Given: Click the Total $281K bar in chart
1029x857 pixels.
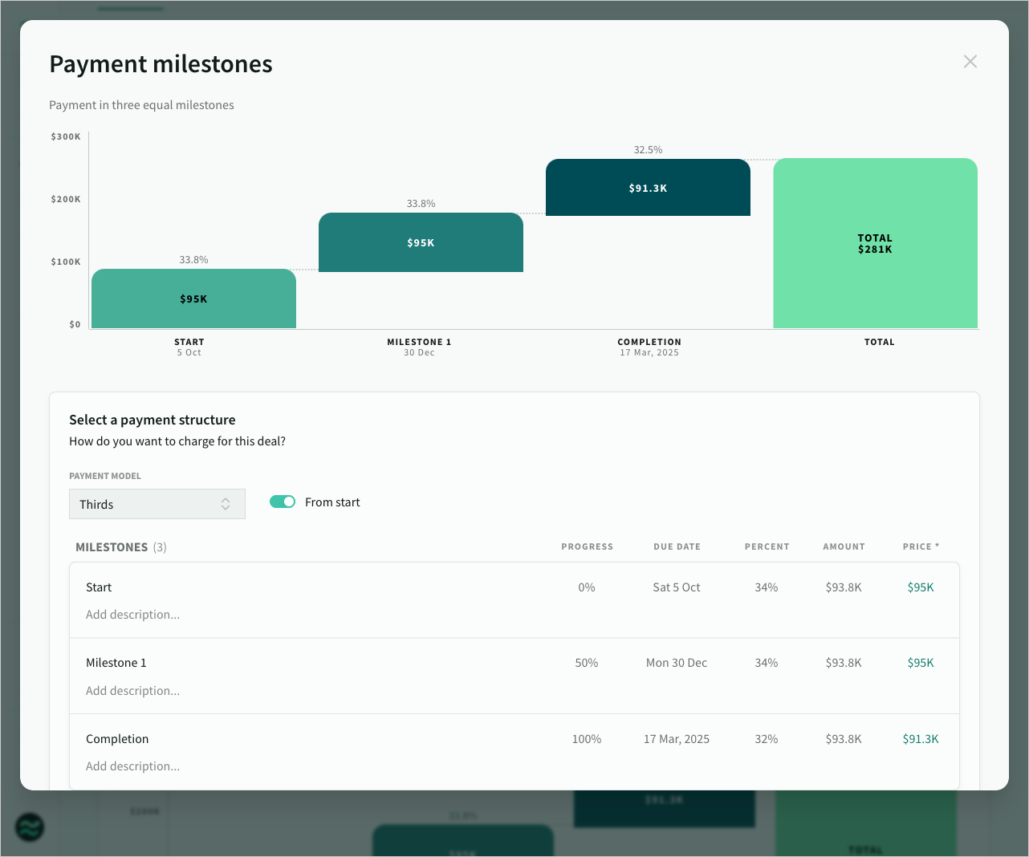Looking at the screenshot, I should pos(875,243).
